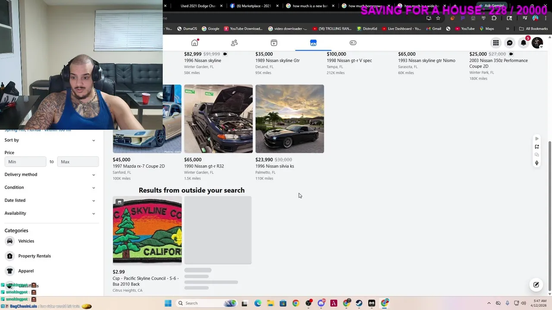Open Facebook Home icon

[195, 43]
